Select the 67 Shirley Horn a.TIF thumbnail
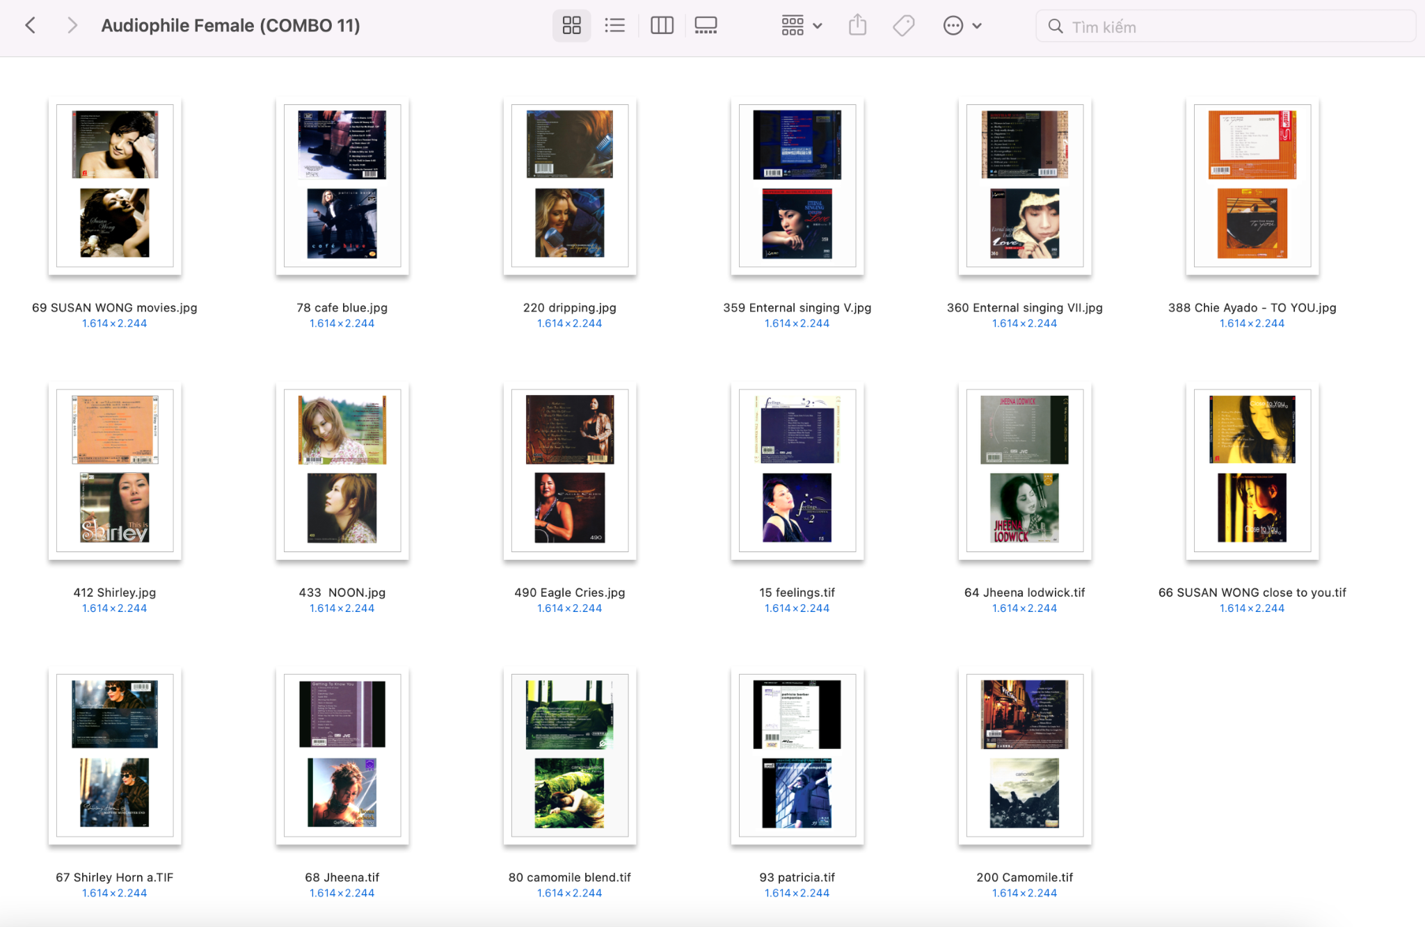This screenshot has height=927, width=1425. pyautogui.click(x=115, y=756)
